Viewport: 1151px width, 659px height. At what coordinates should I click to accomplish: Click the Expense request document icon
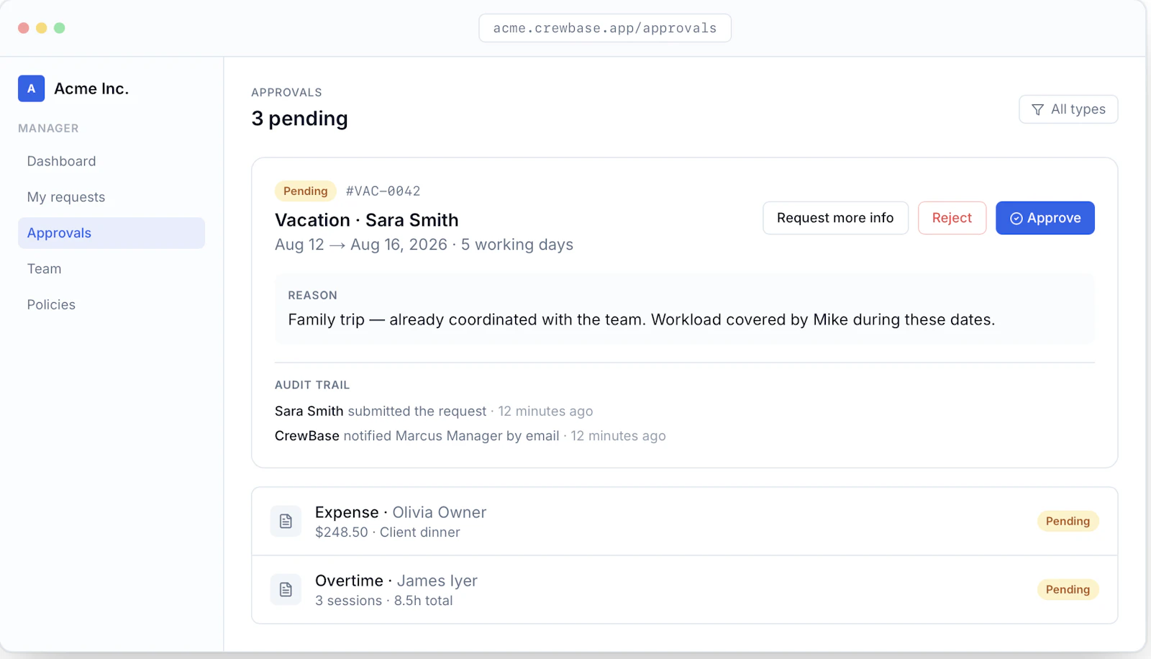(x=286, y=522)
